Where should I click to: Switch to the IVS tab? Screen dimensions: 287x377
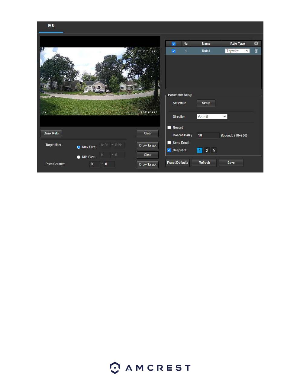50,26
